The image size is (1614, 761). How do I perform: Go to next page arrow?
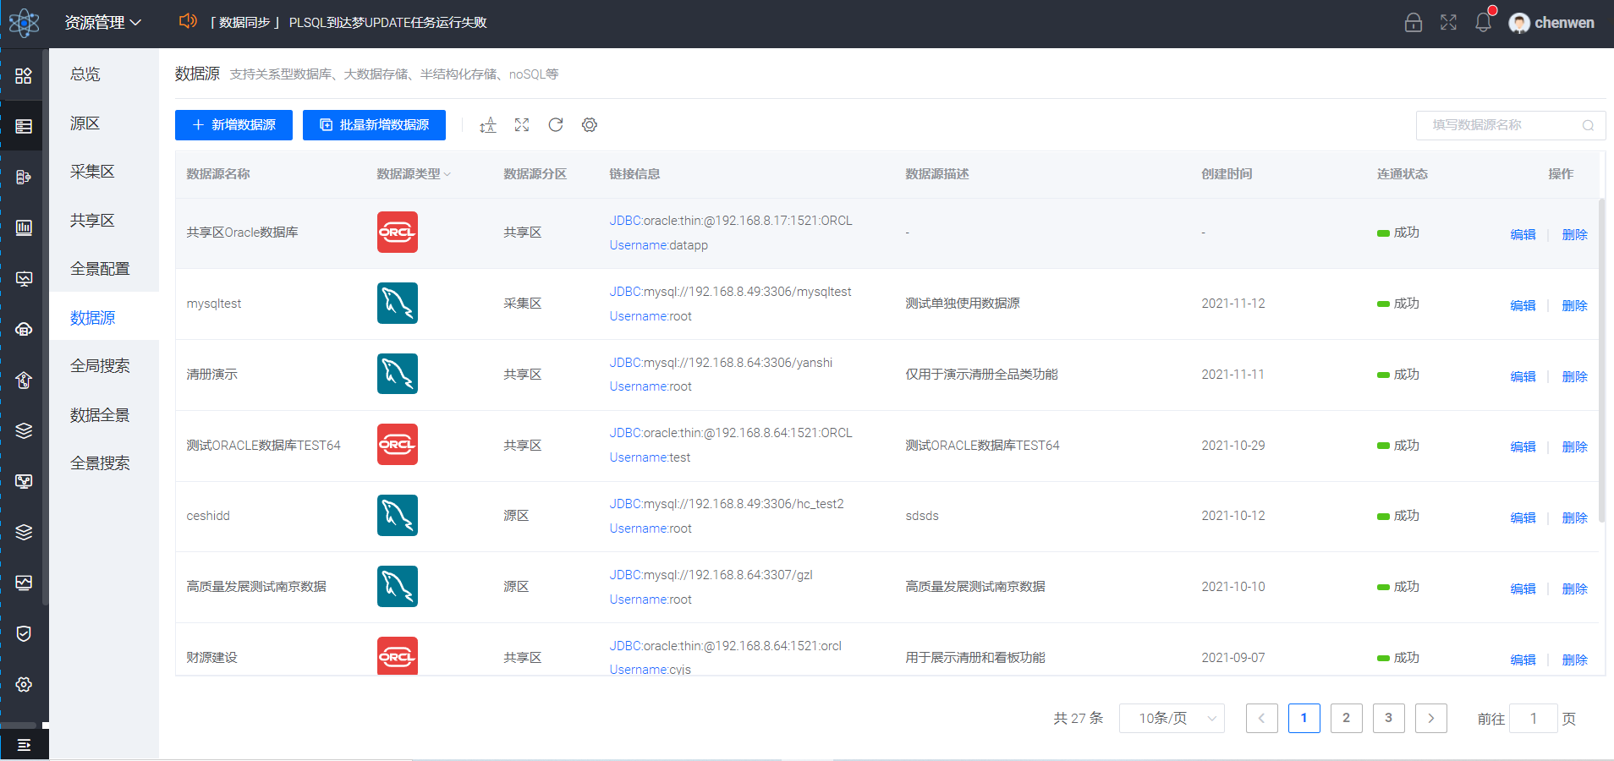pyautogui.click(x=1431, y=719)
